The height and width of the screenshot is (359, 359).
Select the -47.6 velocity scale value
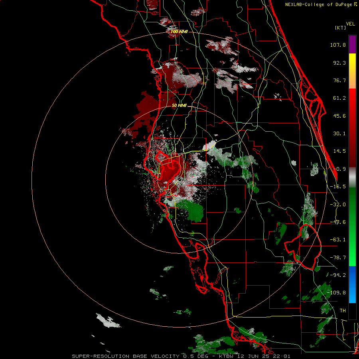coord(338,222)
